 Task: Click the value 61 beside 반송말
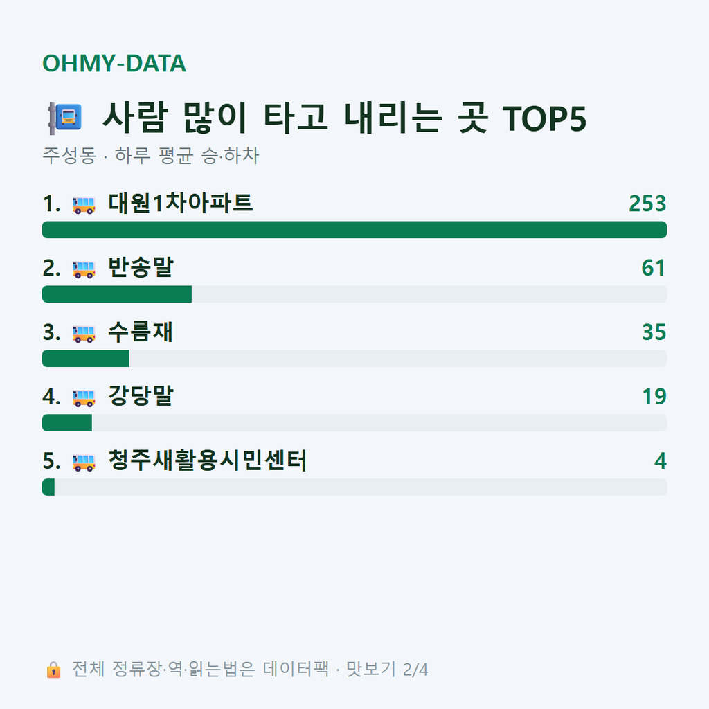(x=654, y=268)
